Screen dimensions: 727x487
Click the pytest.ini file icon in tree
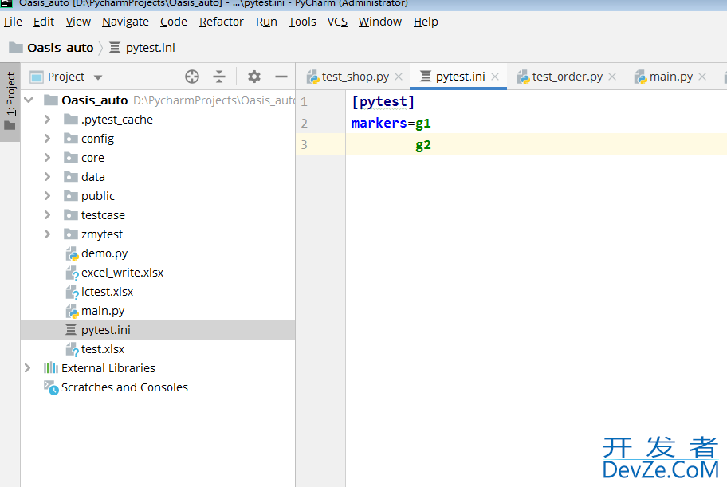pyautogui.click(x=71, y=330)
